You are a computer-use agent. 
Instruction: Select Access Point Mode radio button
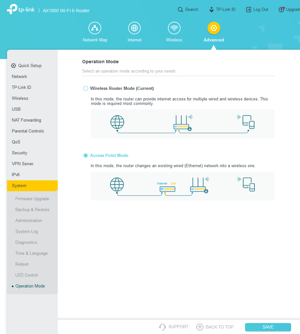tap(86, 156)
